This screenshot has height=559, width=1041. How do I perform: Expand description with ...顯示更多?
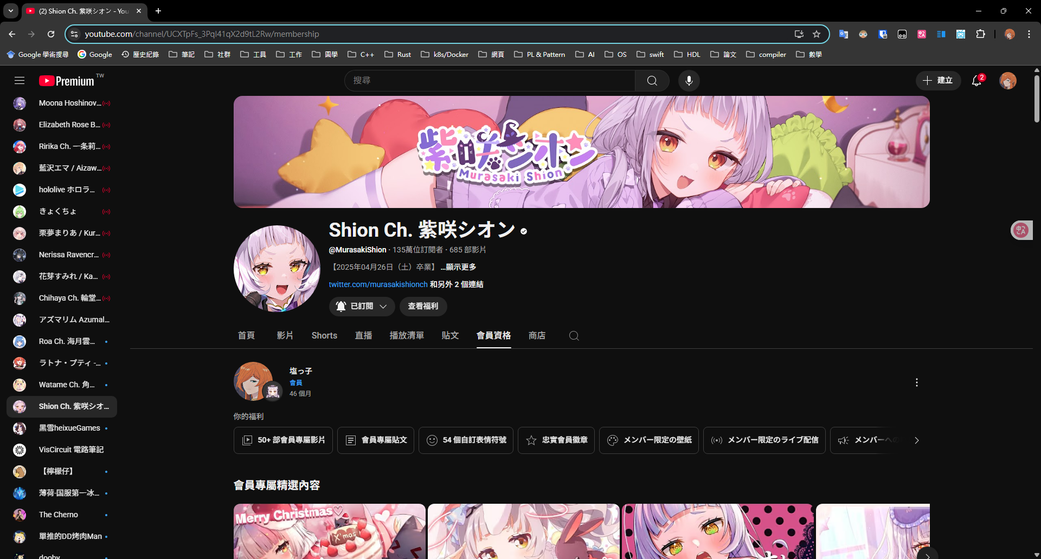[458, 267]
